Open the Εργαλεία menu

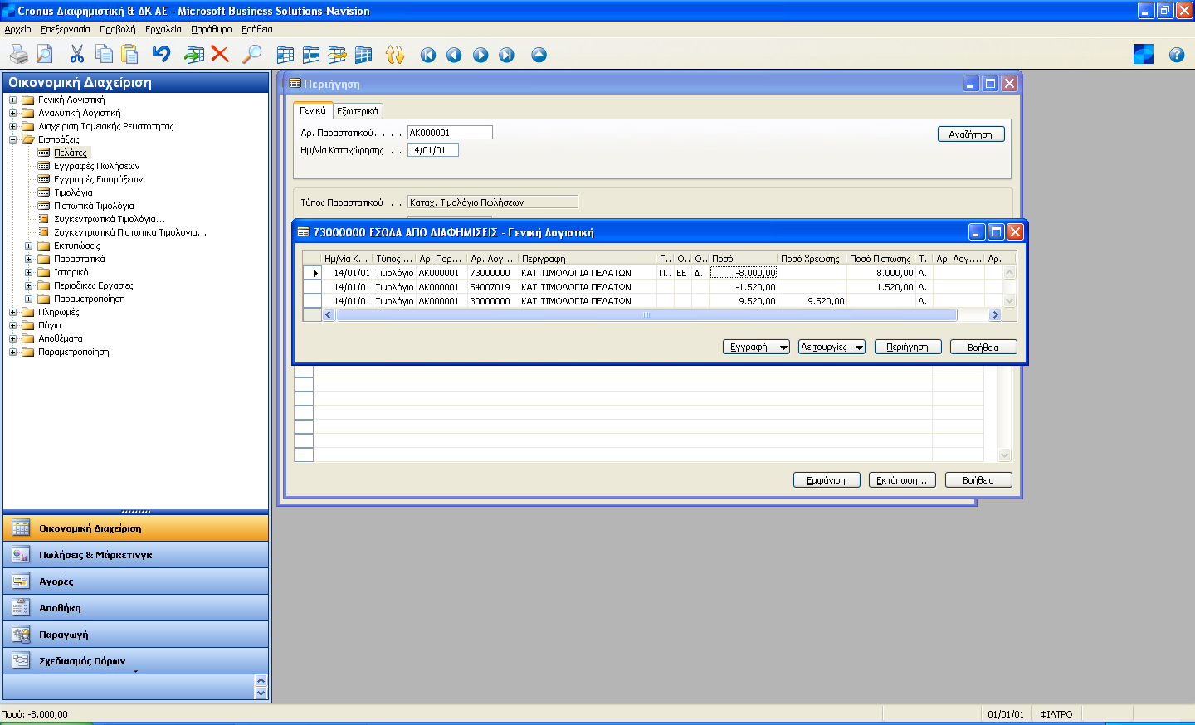coord(163,29)
